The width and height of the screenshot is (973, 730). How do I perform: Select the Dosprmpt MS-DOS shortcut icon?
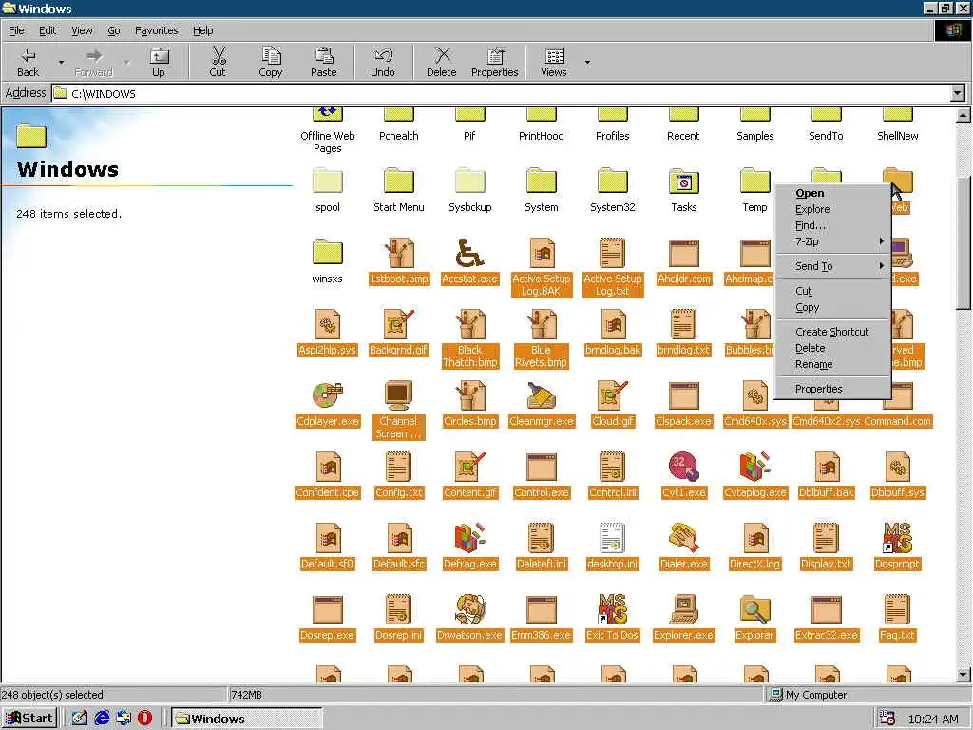pyautogui.click(x=897, y=538)
